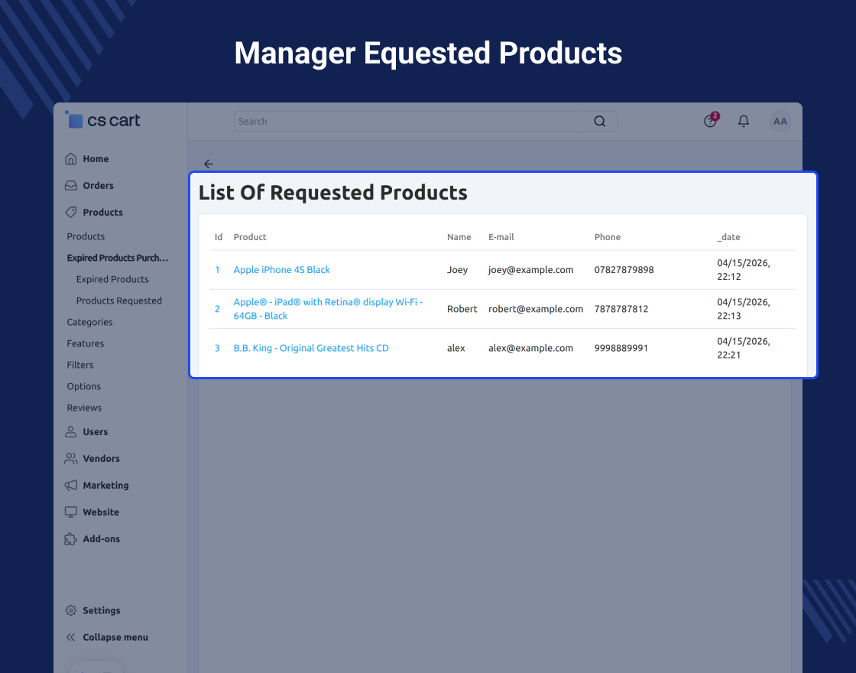Click the Users person icon
This screenshot has width=856, height=673.
tap(71, 432)
